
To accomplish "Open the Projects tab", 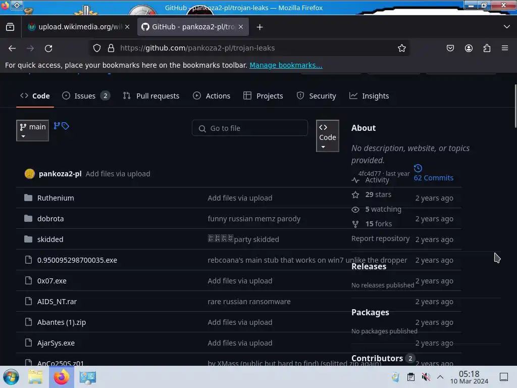I will pyautogui.click(x=263, y=96).
